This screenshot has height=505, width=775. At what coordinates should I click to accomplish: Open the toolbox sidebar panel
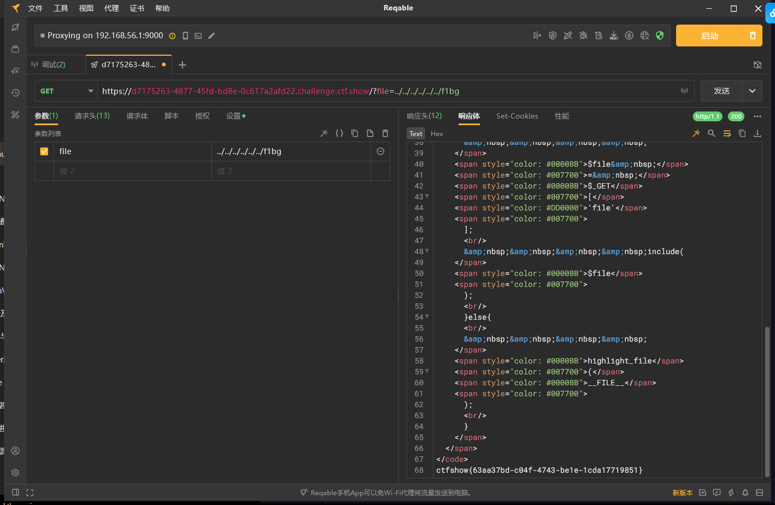click(15, 115)
